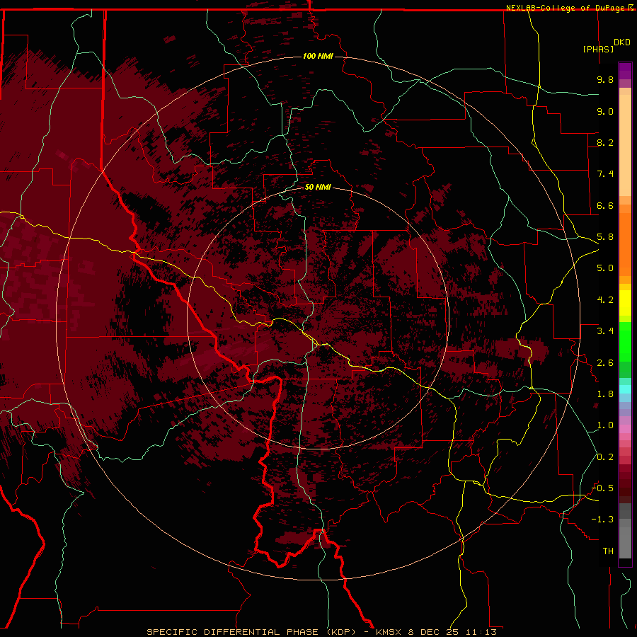Click the DKD legend heading
Screen dimensions: 637x637
pos(622,42)
